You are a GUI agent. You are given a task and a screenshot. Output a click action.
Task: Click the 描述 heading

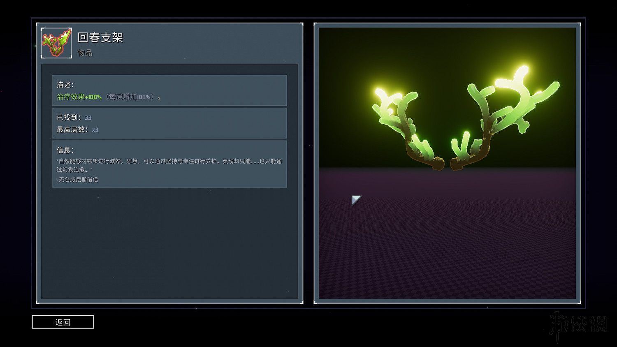(x=65, y=84)
